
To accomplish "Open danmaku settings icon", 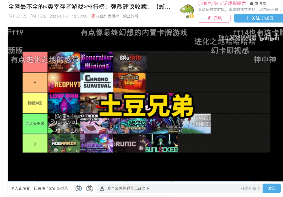I will [90, 188].
